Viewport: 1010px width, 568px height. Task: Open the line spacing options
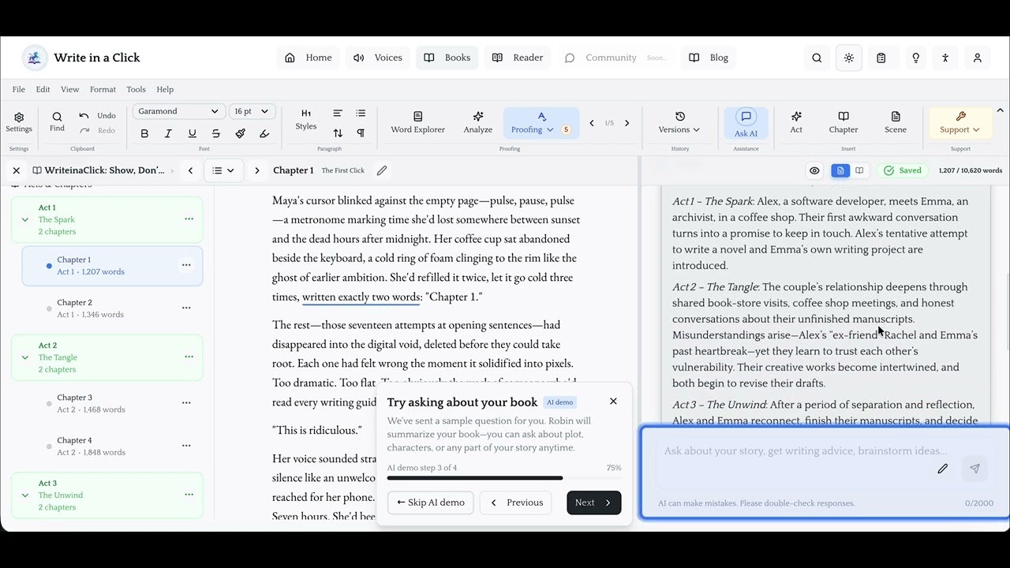[x=338, y=133]
